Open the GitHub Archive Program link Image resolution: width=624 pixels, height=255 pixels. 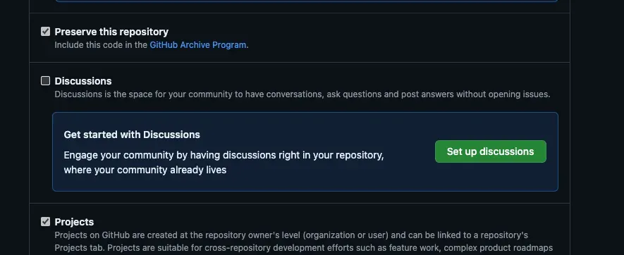pos(198,45)
